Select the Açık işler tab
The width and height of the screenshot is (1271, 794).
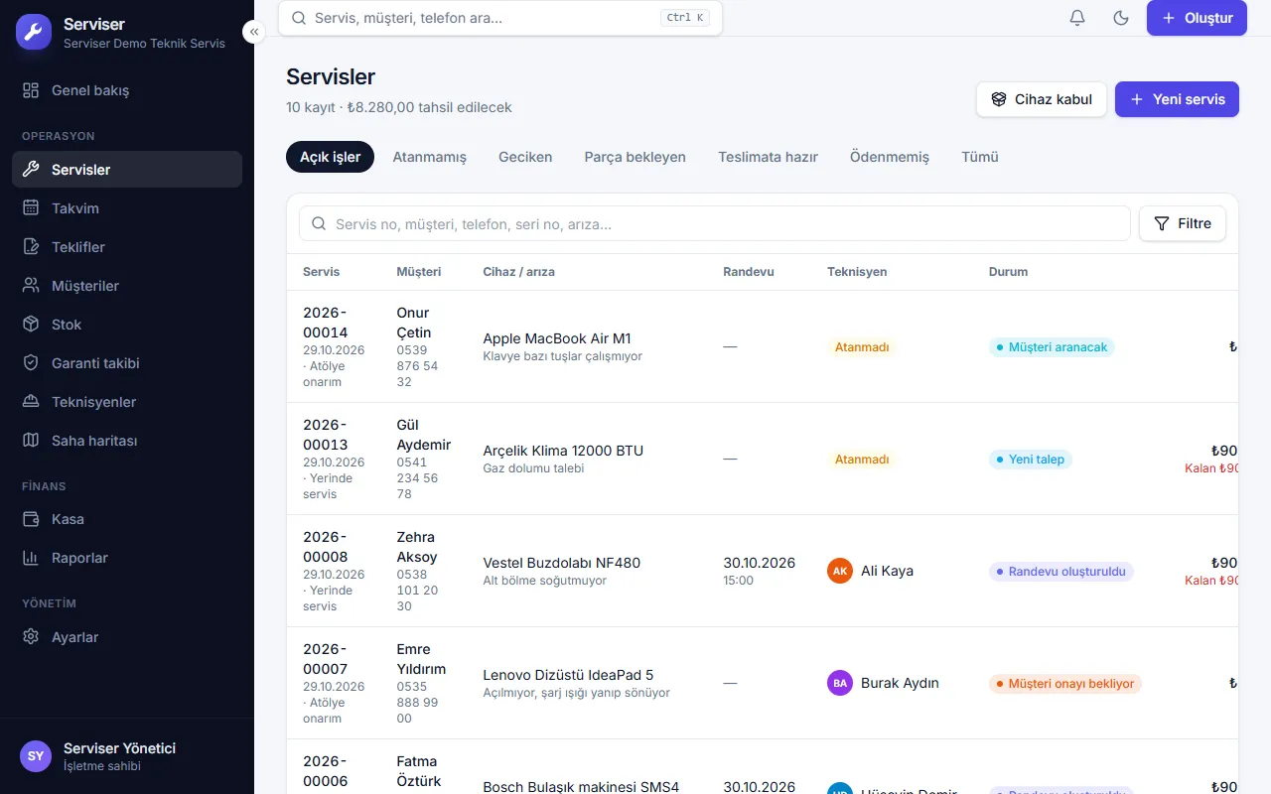point(330,157)
